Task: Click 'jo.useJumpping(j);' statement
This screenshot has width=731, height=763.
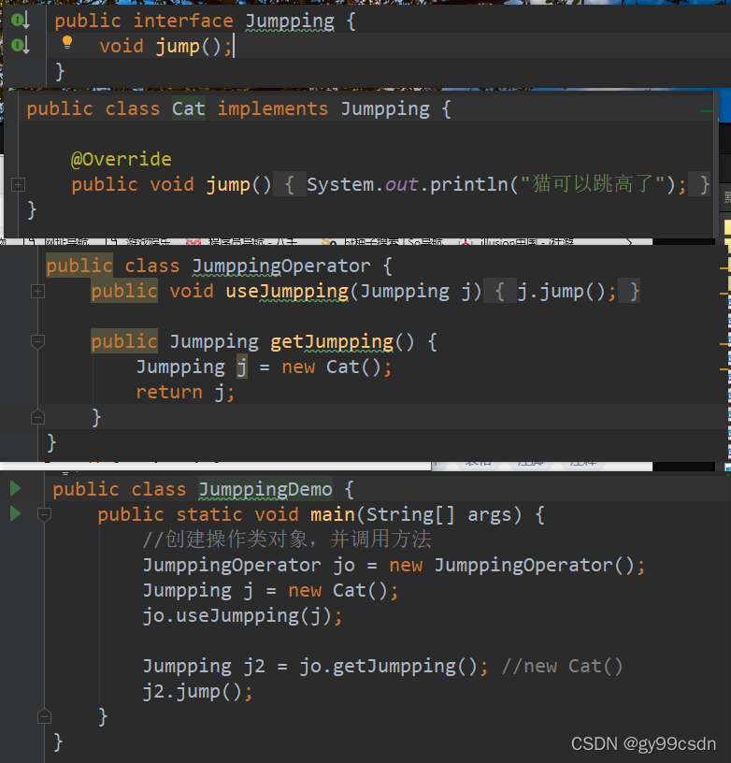Action: click(x=243, y=616)
